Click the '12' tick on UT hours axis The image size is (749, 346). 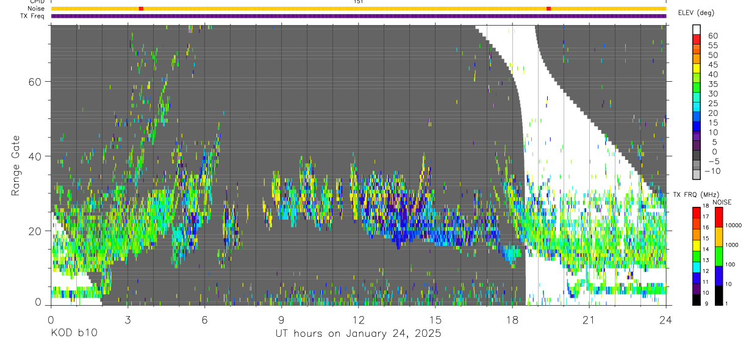point(359,319)
